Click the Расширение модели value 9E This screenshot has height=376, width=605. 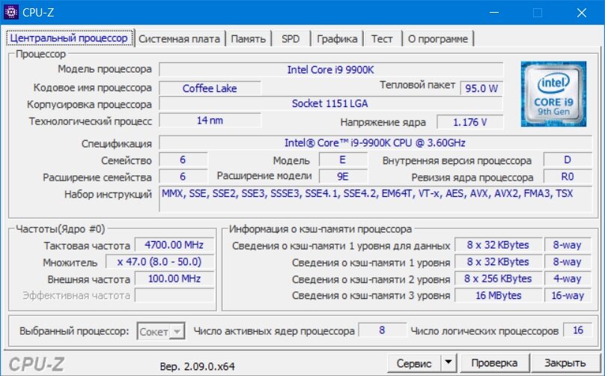(343, 177)
